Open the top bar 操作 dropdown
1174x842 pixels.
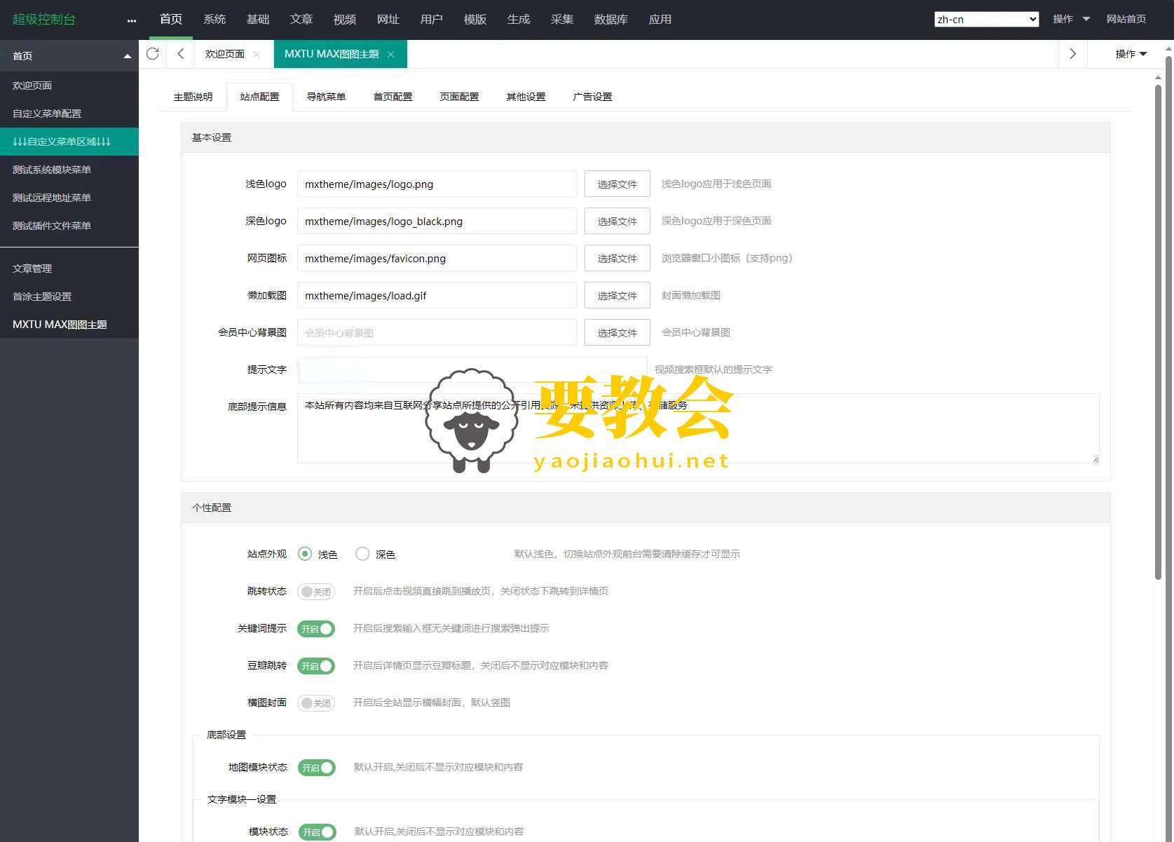(x=1071, y=20)
